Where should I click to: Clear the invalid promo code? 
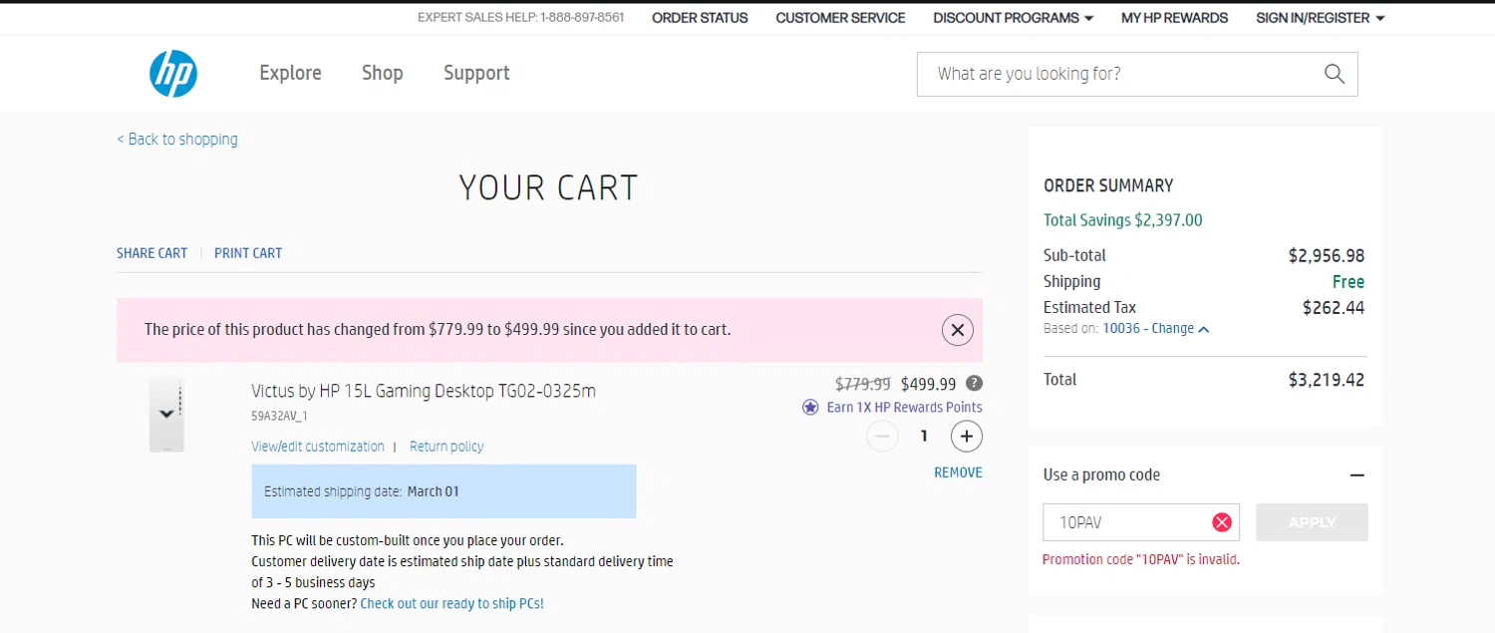pyautogui.click(x=1222, y=522)
